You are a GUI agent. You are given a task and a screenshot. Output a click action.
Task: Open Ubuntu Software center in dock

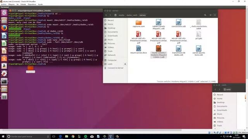(4, 58)
